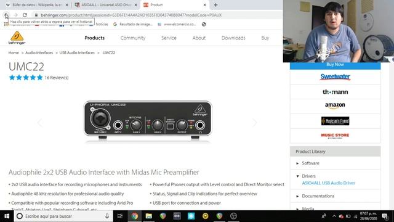Close the ASIO4ALL tab
This screenshot has height=222, width=394.
[135, 5]
